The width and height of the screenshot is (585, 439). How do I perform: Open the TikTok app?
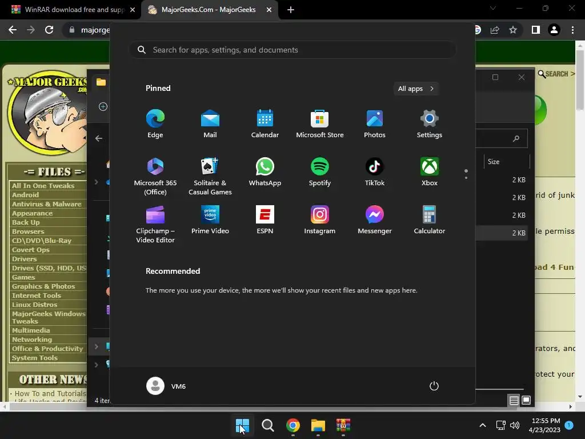(375, 171)
